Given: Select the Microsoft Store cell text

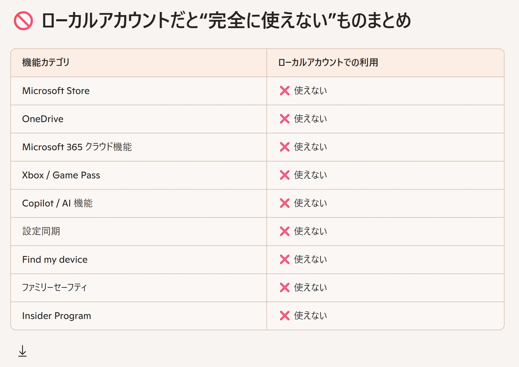Looking at the screenshot, I should (56, 91).
